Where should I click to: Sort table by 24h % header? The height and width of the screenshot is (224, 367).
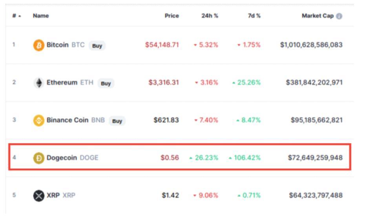[210, 16]
